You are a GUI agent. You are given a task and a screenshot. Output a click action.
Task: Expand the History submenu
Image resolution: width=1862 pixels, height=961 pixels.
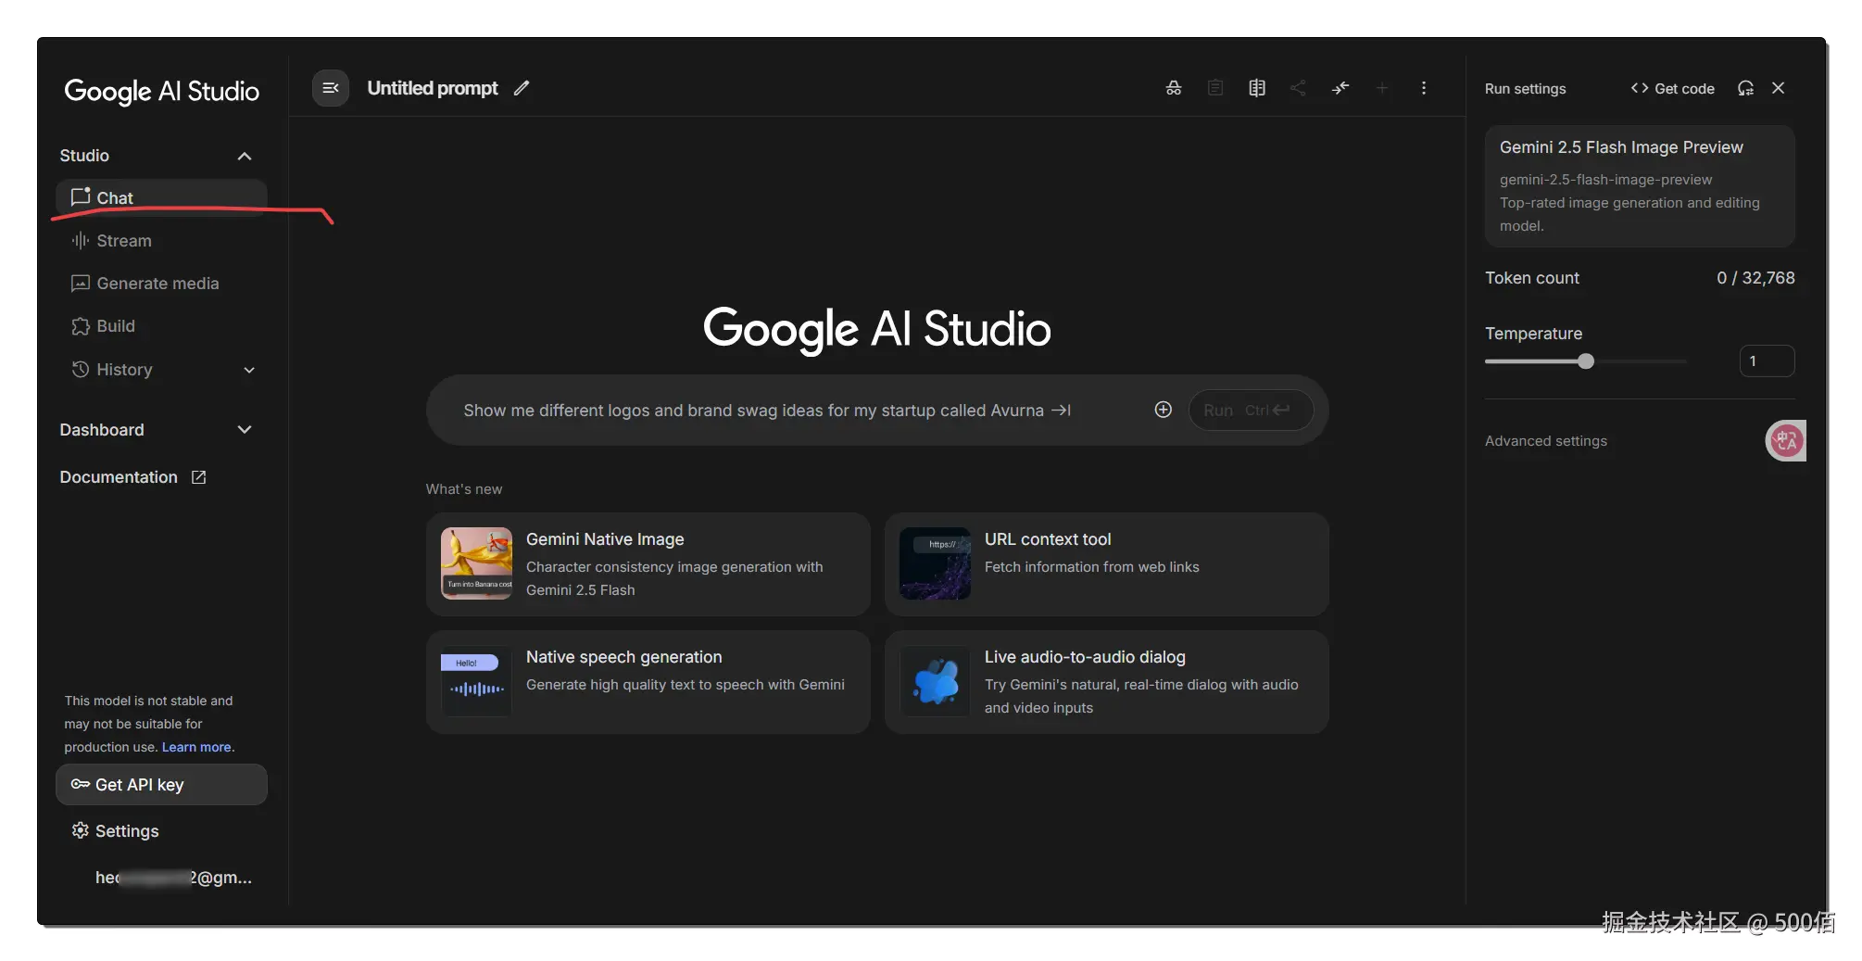pyautogui.click(x=249, y=370)
